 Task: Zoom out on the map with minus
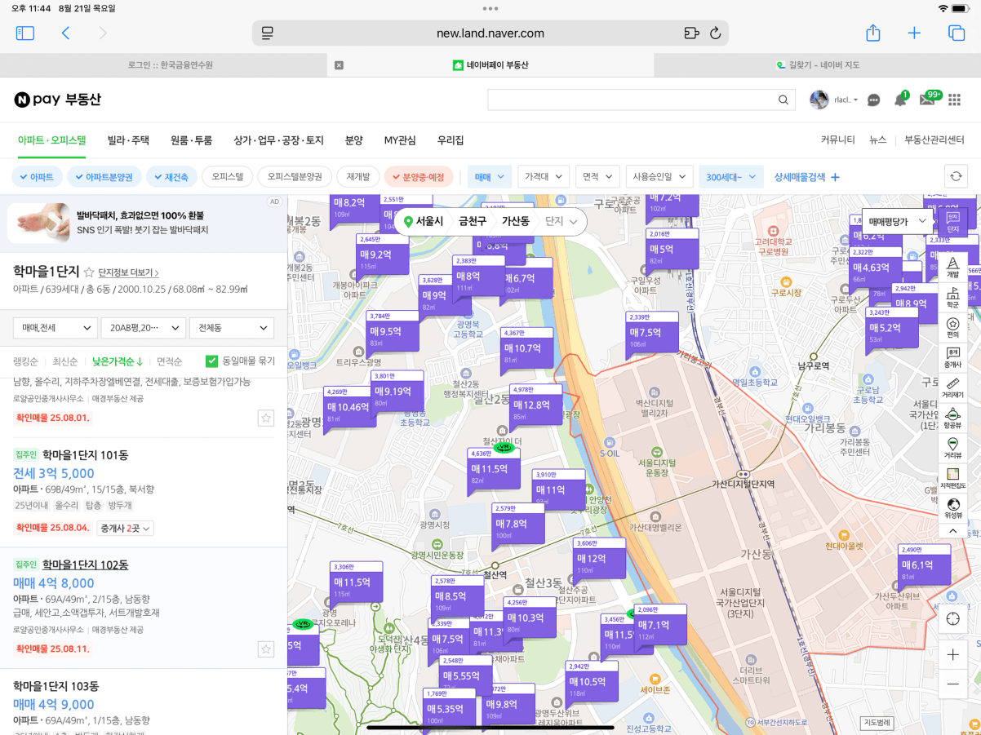tap(952, 684)
